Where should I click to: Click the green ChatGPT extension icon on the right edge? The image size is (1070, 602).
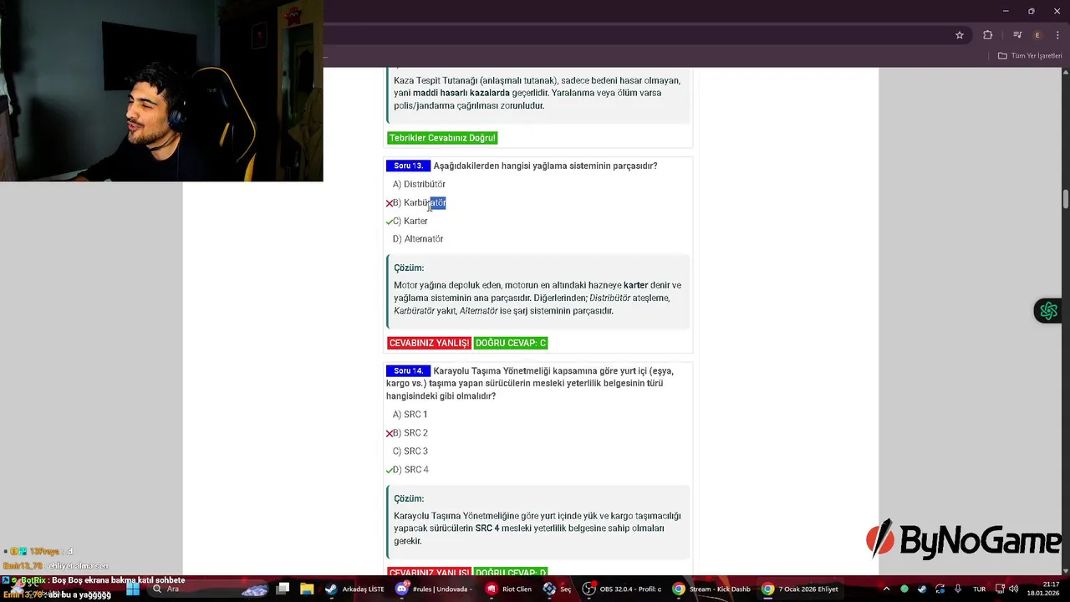click(1048, 311)
